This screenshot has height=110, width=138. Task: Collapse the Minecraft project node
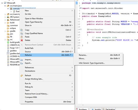[x=2, y=3]
